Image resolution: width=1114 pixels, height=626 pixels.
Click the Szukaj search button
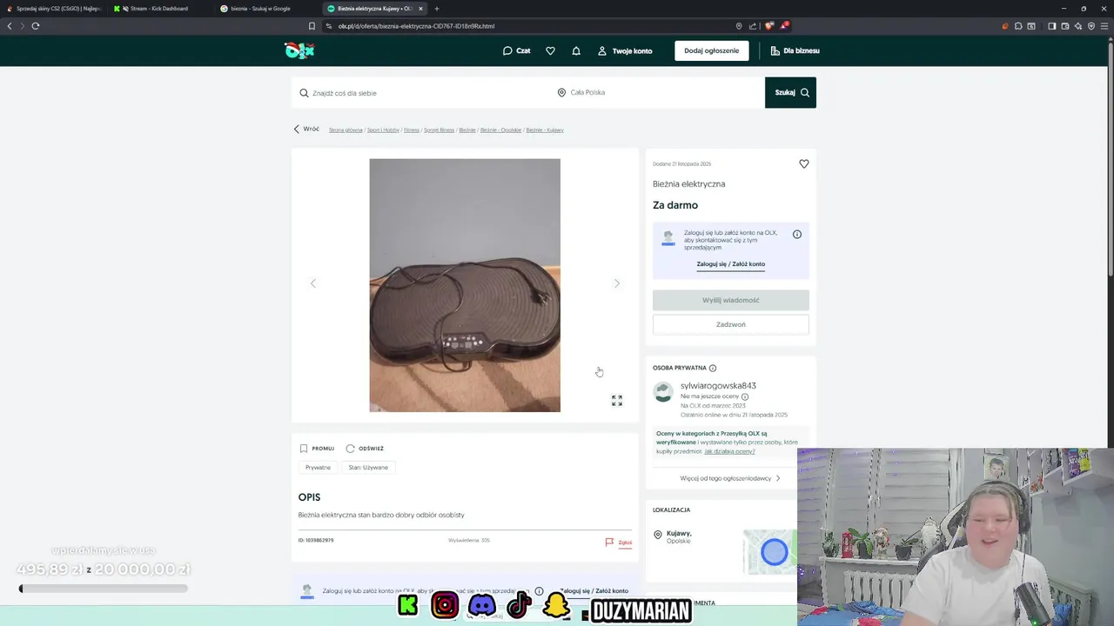(791, 93)
